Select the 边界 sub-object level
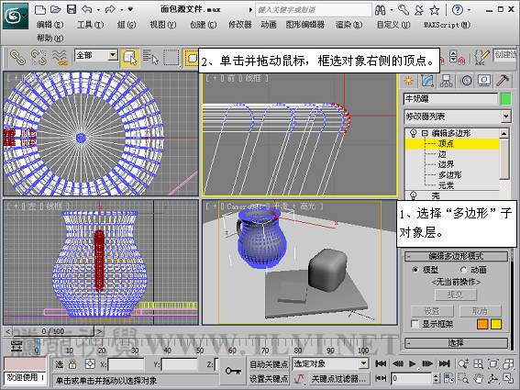Viewport: 520px width, 390px height. click(446, 164)
